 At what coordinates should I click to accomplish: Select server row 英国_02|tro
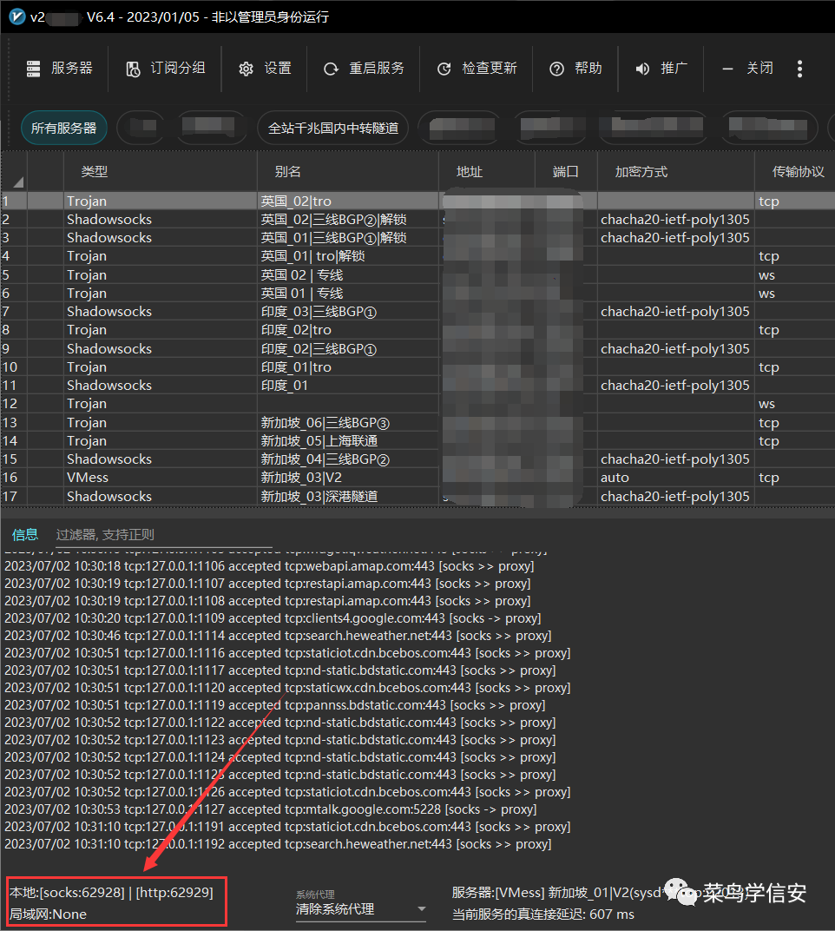pyautogui.click(x=417, y=201)
